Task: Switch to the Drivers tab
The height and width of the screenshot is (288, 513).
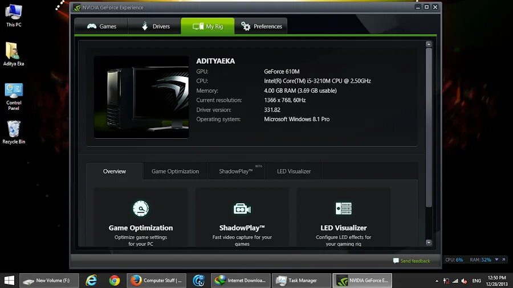Action: pos(154,26)
